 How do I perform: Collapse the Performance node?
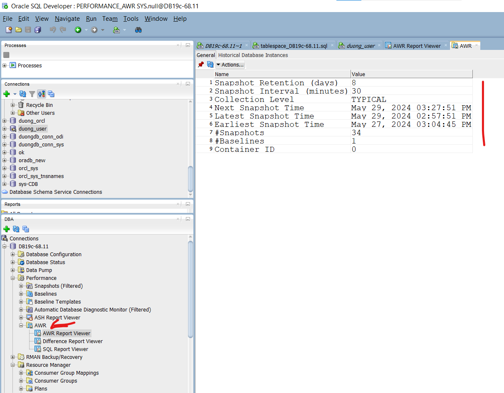coord(13,278)
